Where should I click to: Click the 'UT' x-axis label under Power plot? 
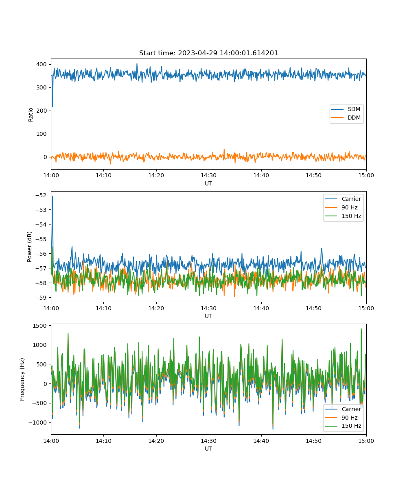(x=208, y=316)
